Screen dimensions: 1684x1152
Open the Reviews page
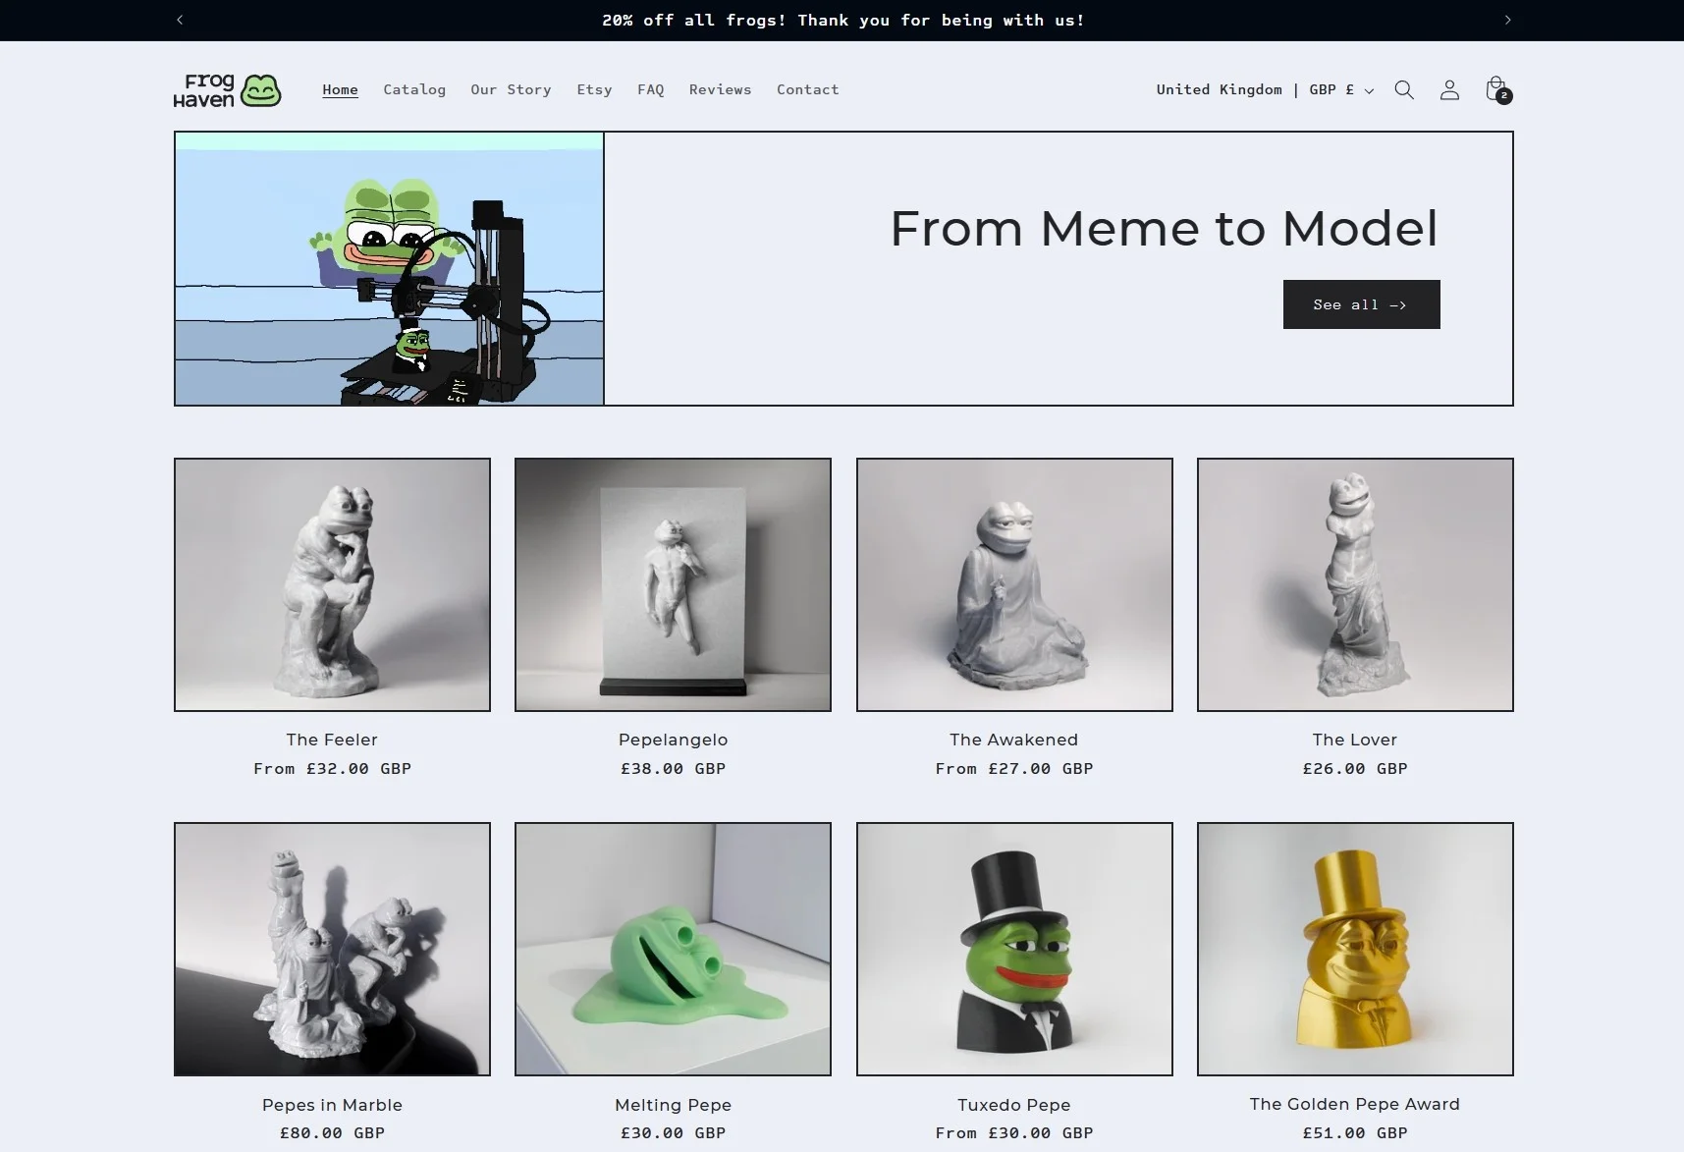tap(720, 89)
